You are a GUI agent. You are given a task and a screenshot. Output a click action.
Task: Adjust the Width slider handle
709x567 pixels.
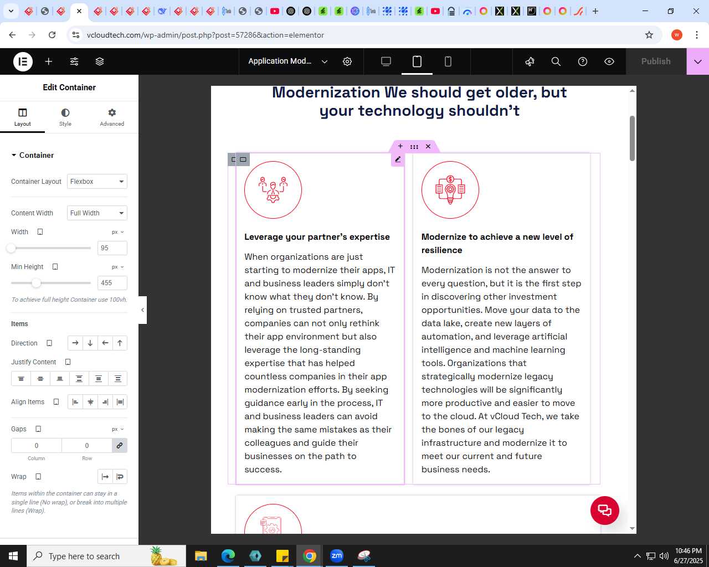point(11,248)
